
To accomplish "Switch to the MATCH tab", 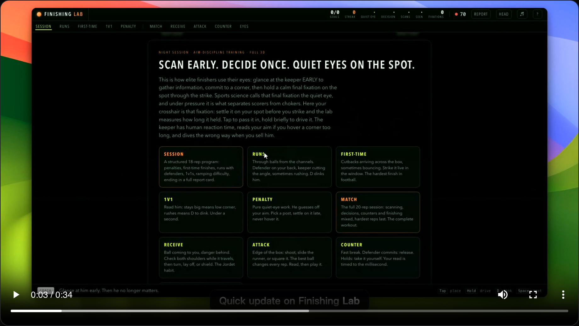I will [x=156, y=26].
